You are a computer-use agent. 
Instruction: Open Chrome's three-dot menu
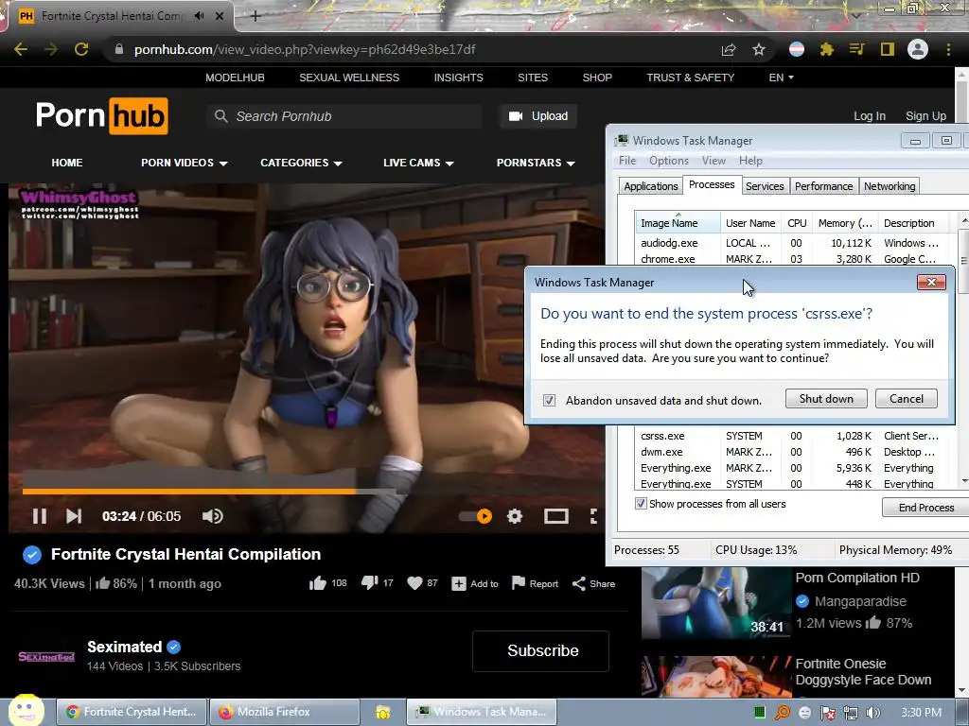pos(948,49)
